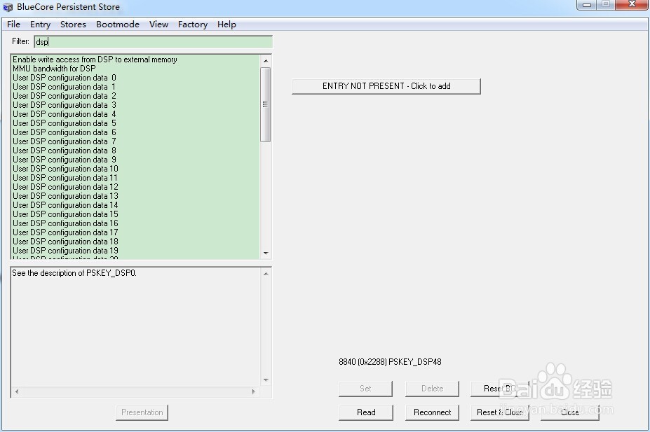The image size is (650, 432).
Task: Open the Bootmode menu
Action: click(118, 25)
